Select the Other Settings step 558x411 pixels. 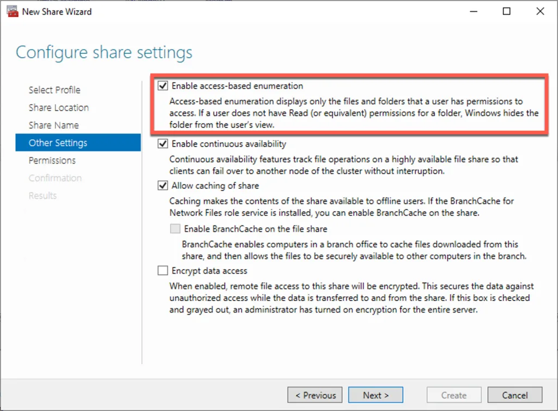coord(58,143)
